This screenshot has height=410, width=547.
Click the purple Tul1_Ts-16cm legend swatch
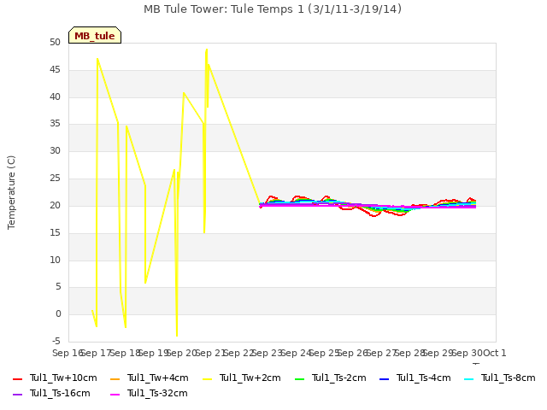tap(17, 394)
